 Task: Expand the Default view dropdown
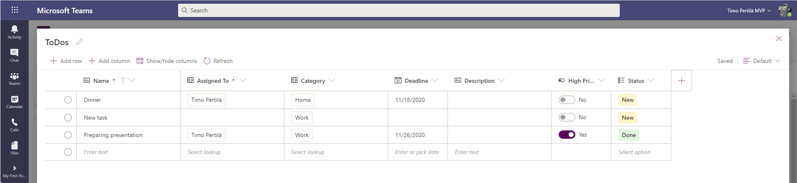pyautogui.click(x=762, y=61)
